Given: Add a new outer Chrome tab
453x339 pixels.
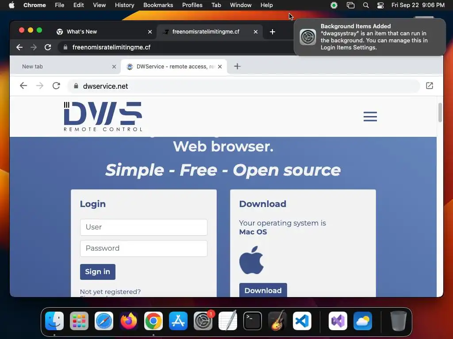Looking at the screenshot, I should [273, 32].
